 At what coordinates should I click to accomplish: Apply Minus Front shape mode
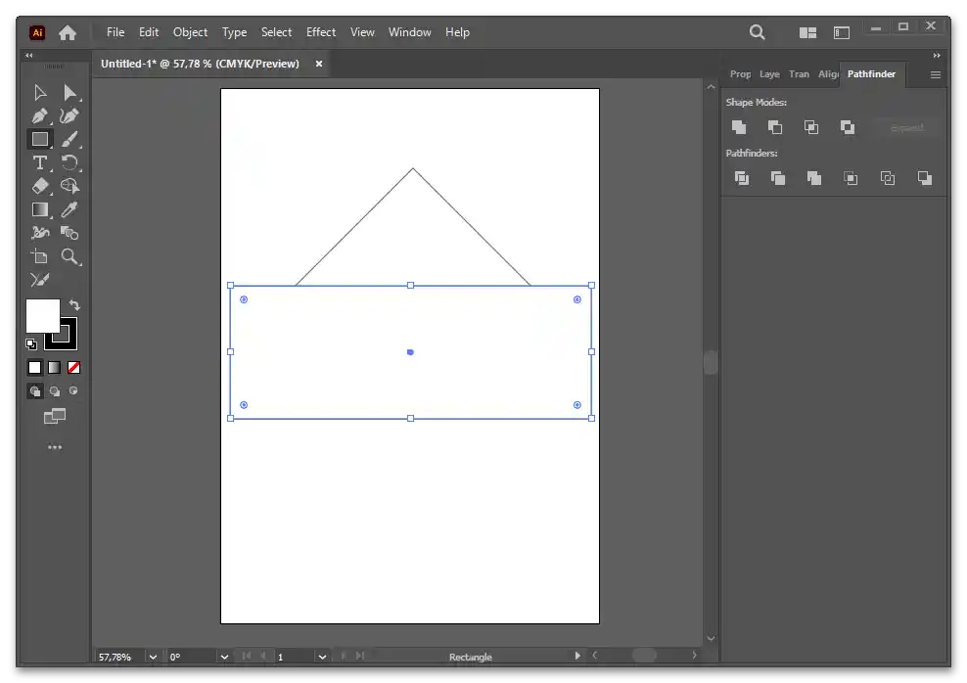coord(775,127)
